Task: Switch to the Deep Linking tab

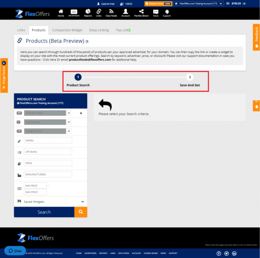Action: pyautogui.click(x=99, y=30)
